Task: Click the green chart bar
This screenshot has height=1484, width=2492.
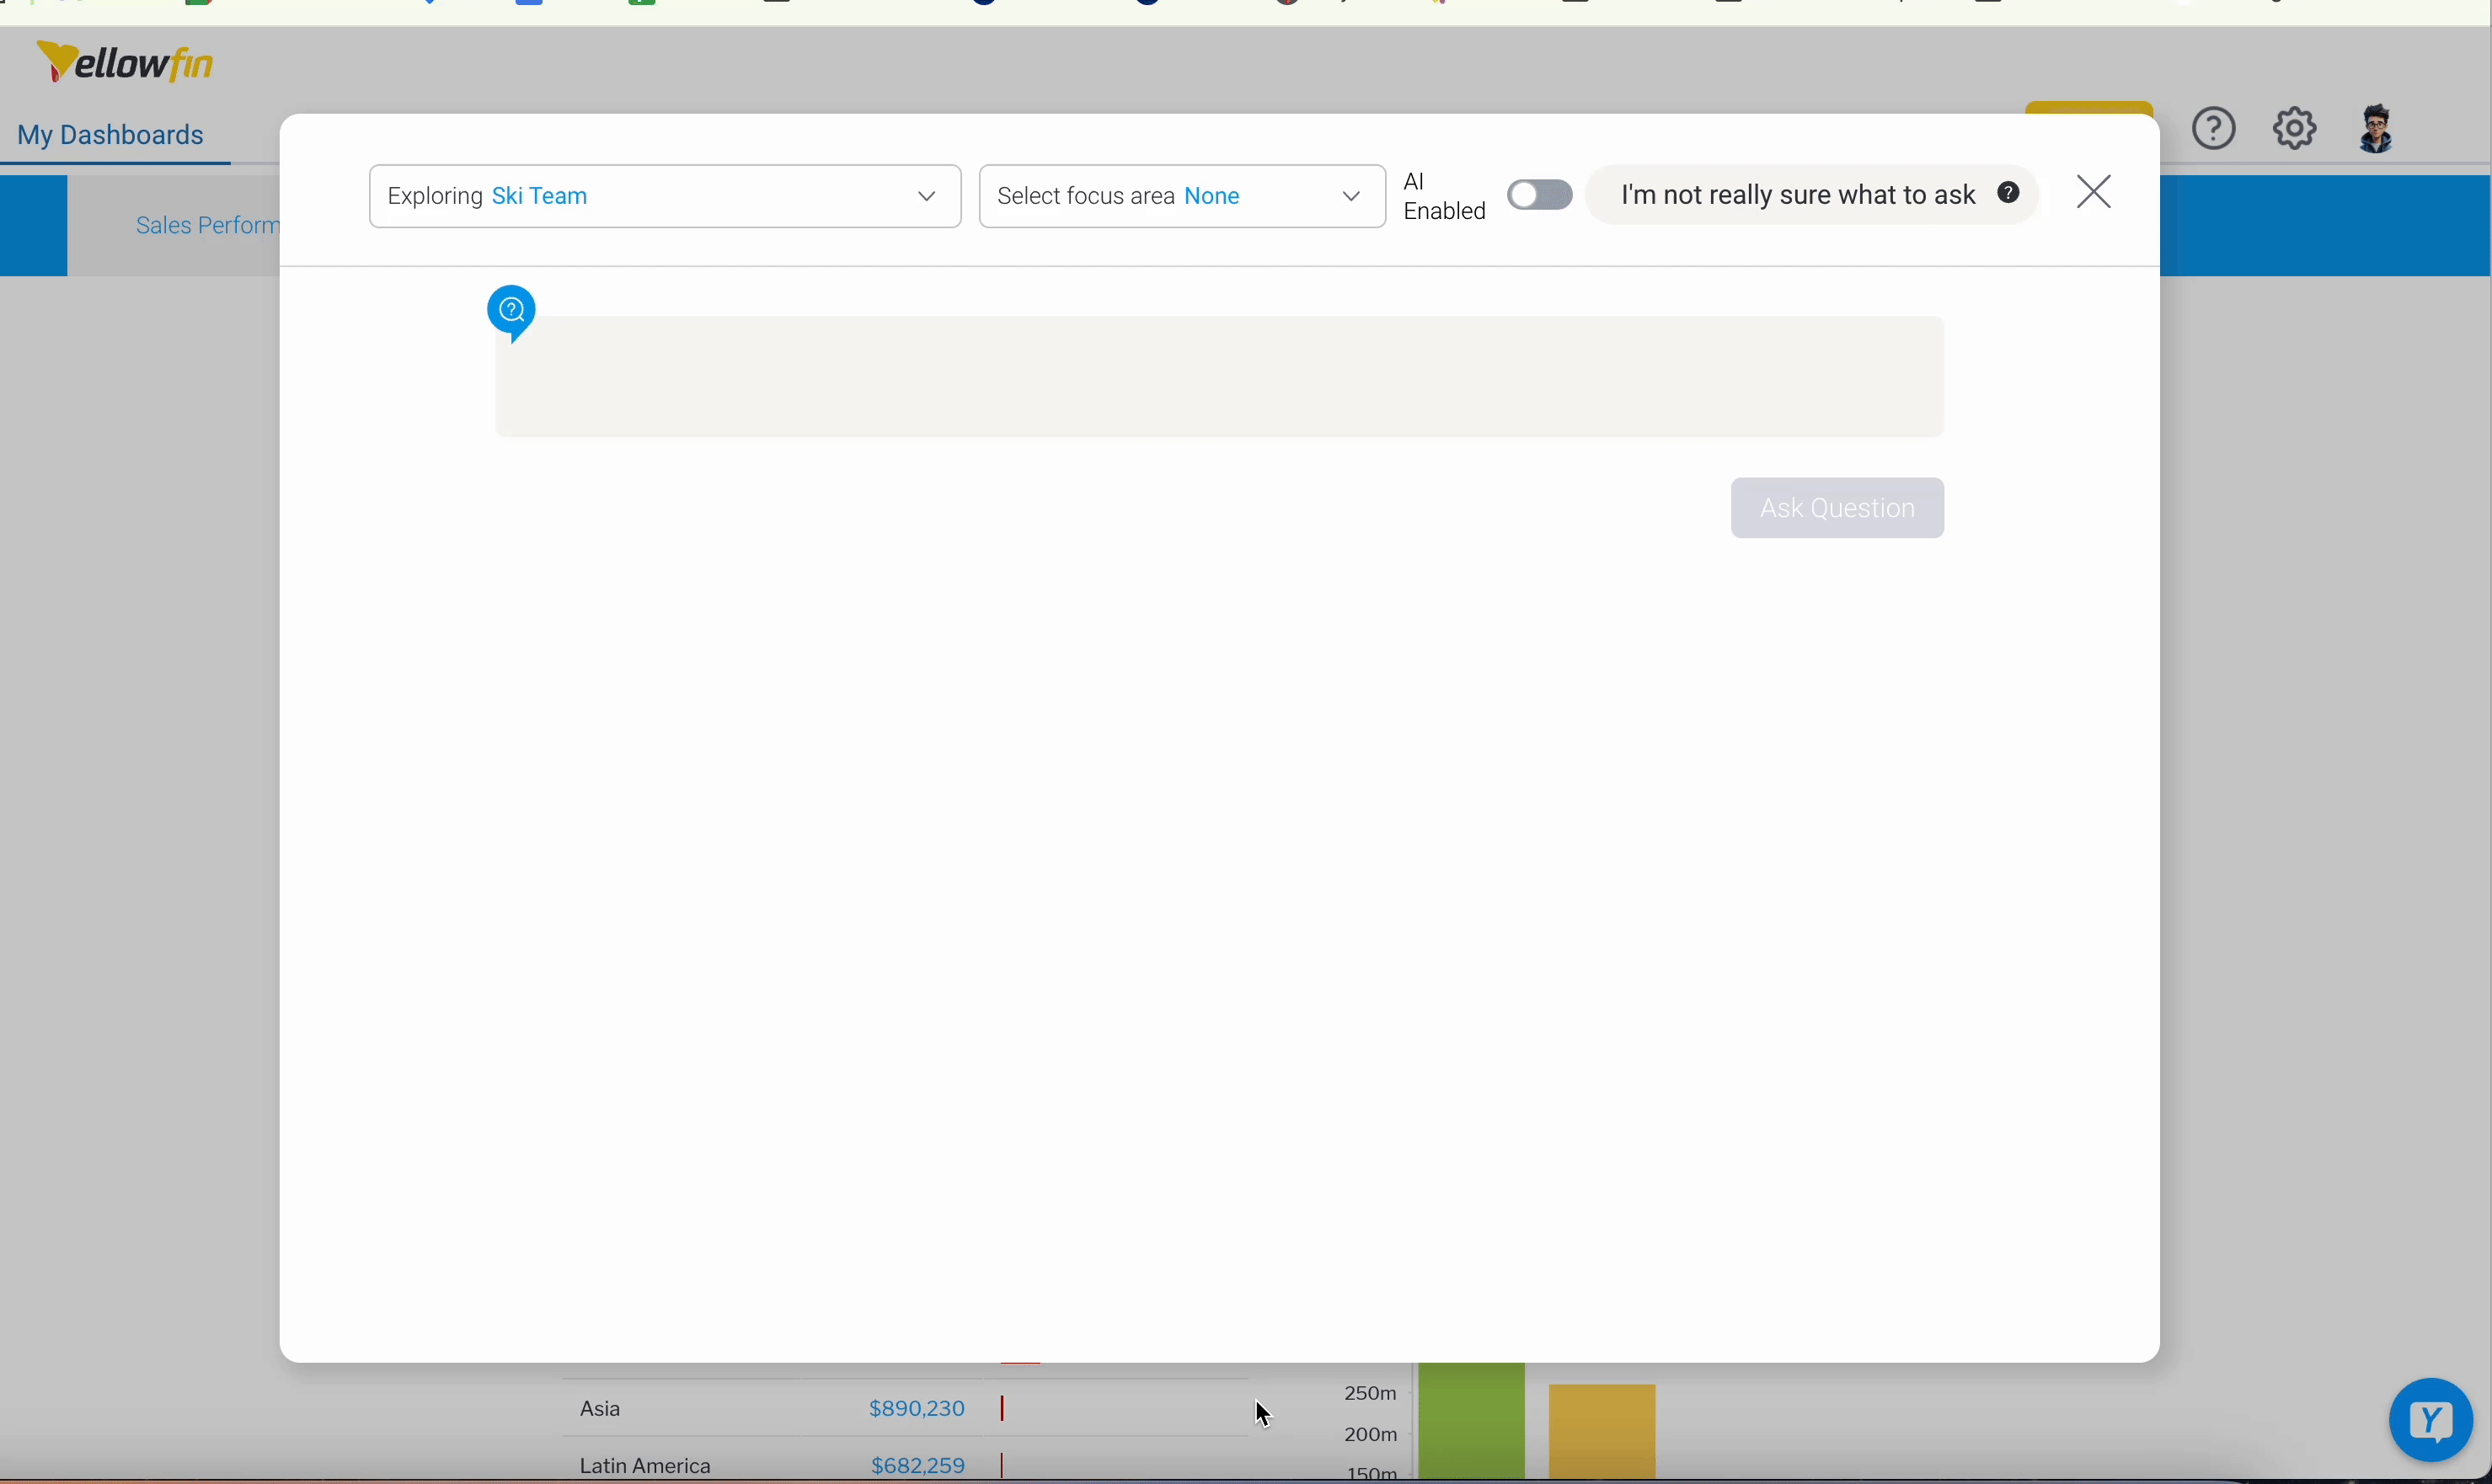Action: pyautogui.click(x=1471, y=1422)
